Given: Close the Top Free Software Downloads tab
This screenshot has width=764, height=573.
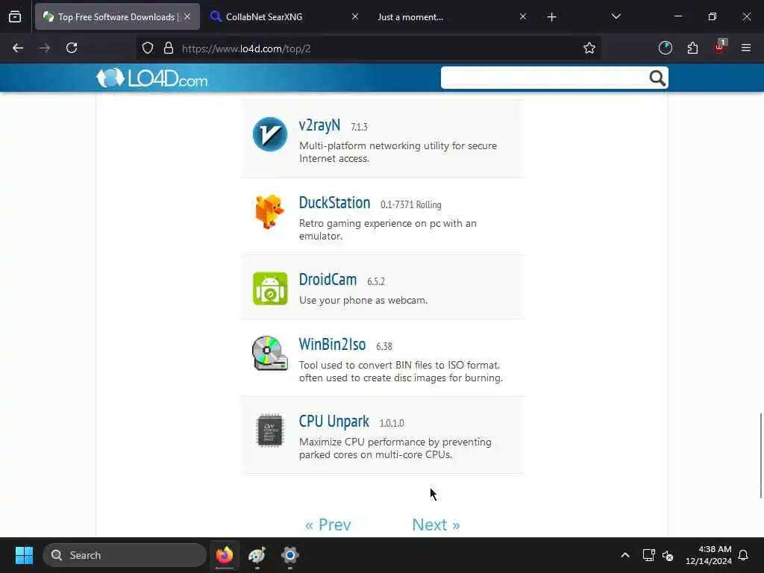Looking at the screenshot, I should pyautogui.click(x=187, y=17).
